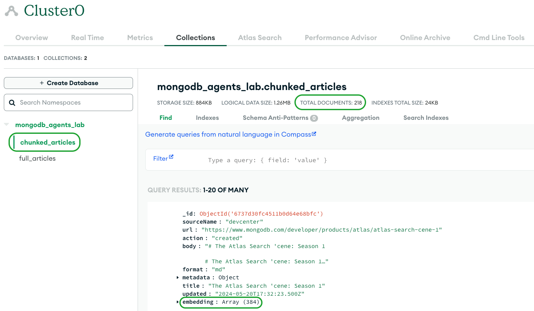Click the COLLECTIONS: 2 counter

pyautogui.click(x=65, y=58)
